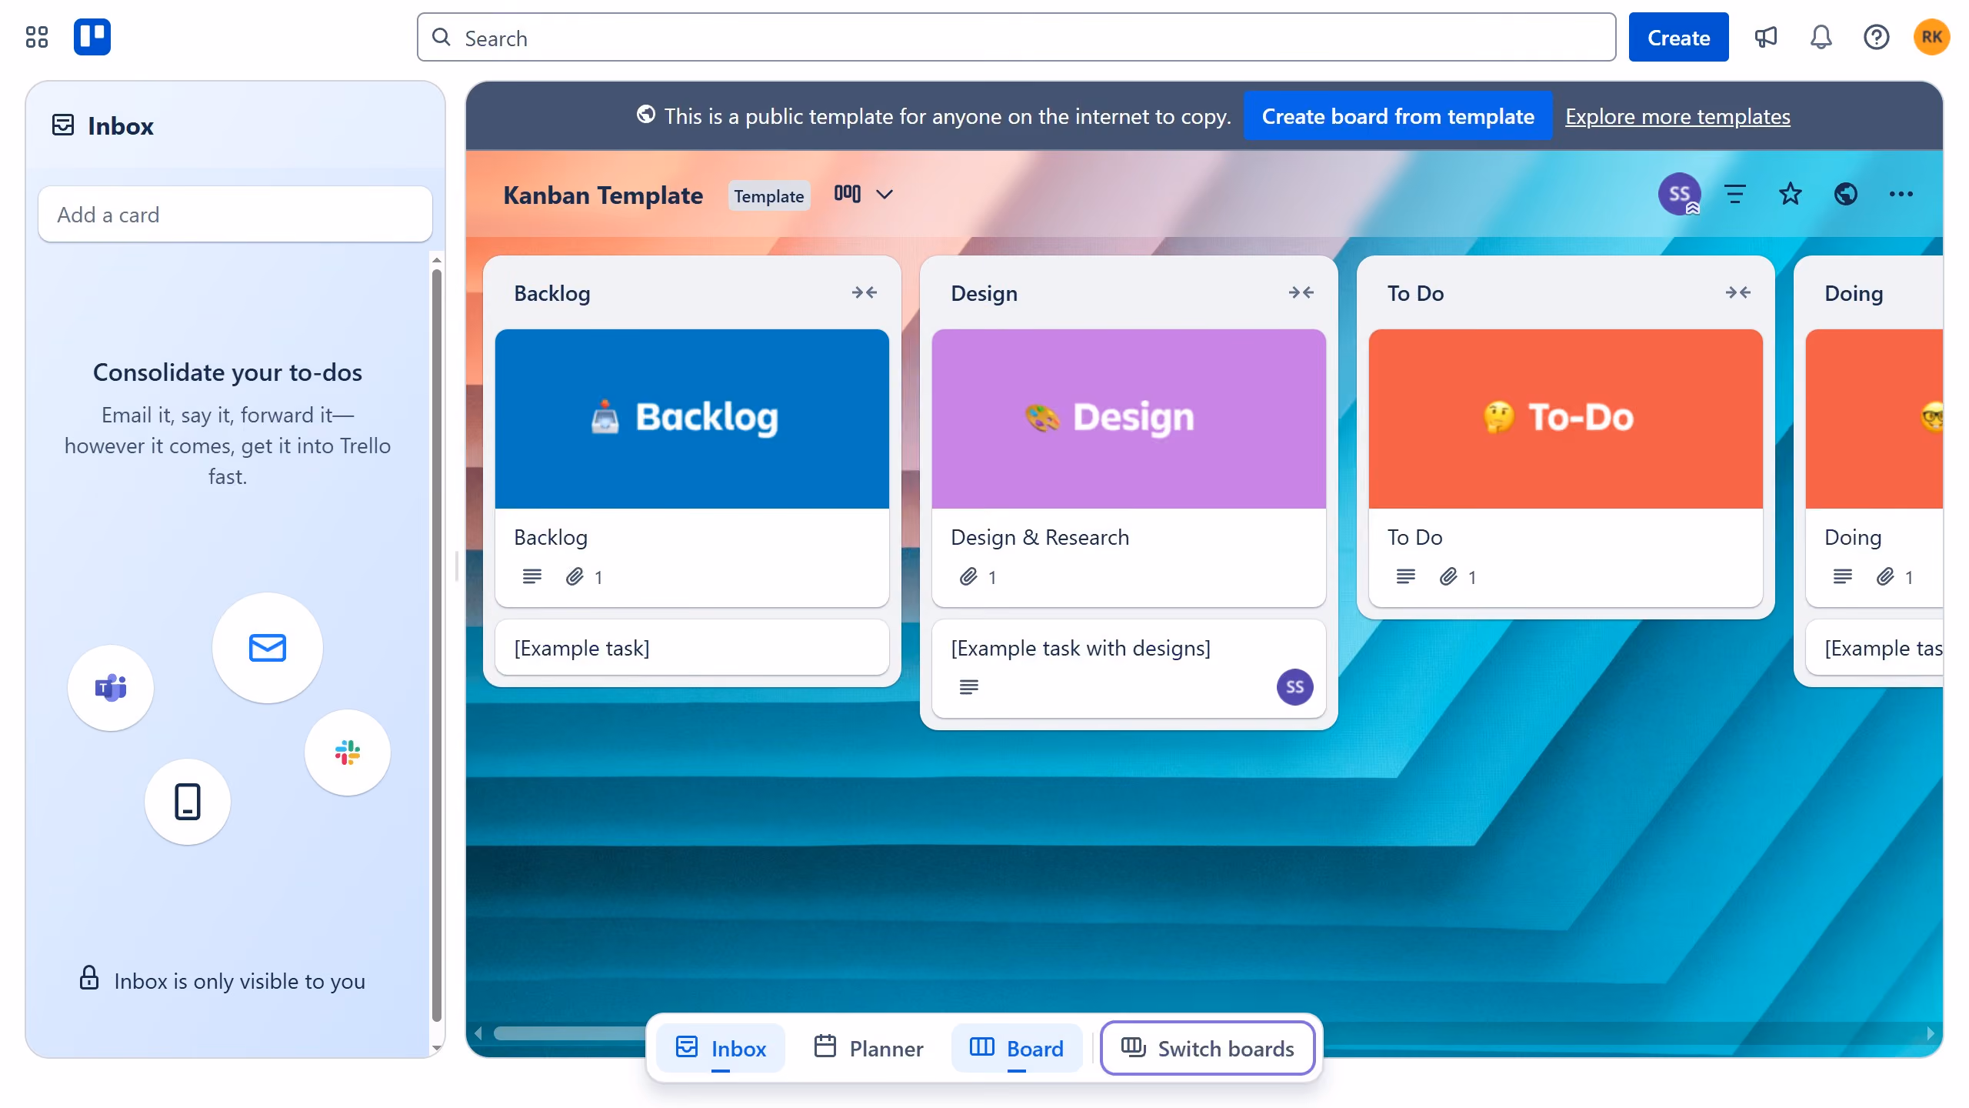Open the [Example task] card

[692, 648]
